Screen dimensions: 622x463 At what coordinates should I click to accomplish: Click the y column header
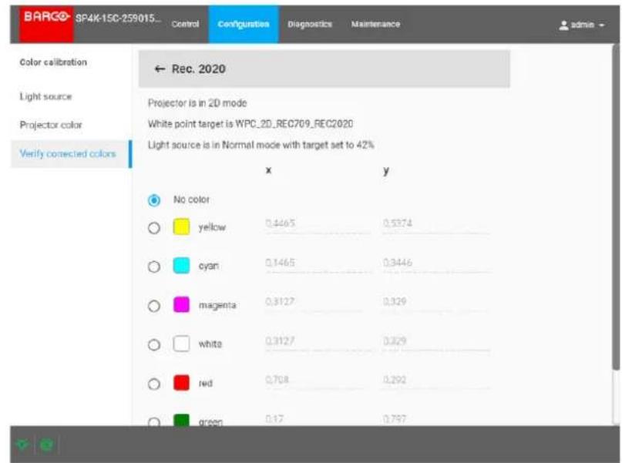(x=386, y=171)
